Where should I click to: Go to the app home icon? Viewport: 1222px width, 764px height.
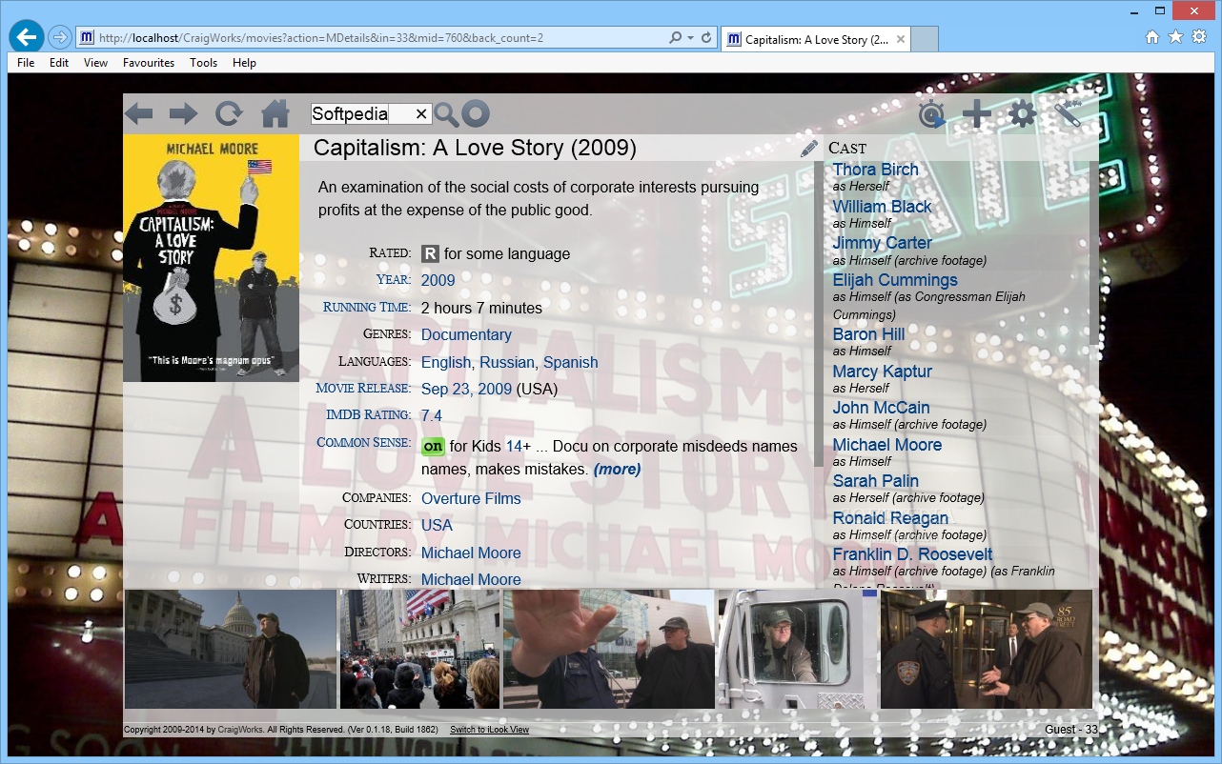pyautogui.click(x=275, y=114)
